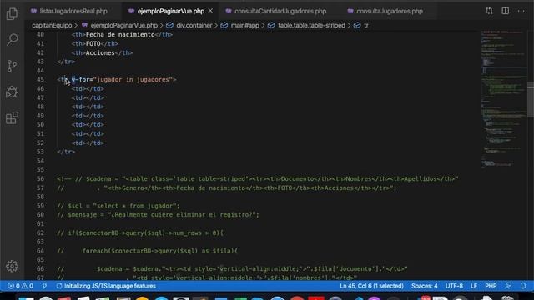Open the Run and Debug view

(x=12, y=92)
